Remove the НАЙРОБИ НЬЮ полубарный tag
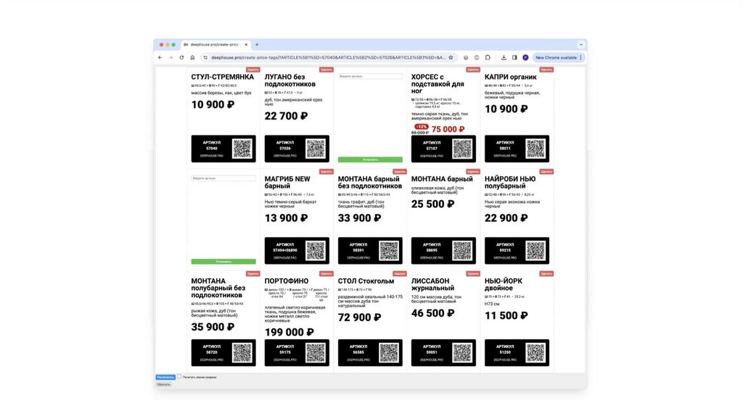The height and width of the screenshot is (416, 743). [x=546, y=172]
